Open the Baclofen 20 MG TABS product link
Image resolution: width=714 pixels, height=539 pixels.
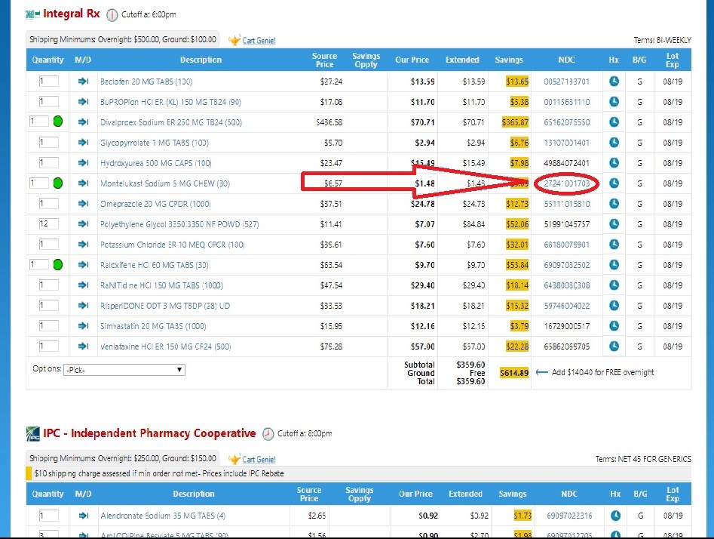point(146,82)
